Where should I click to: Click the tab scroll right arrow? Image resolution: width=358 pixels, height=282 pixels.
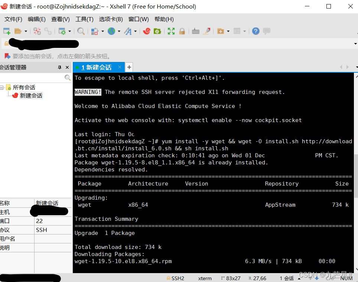(348, 67)
